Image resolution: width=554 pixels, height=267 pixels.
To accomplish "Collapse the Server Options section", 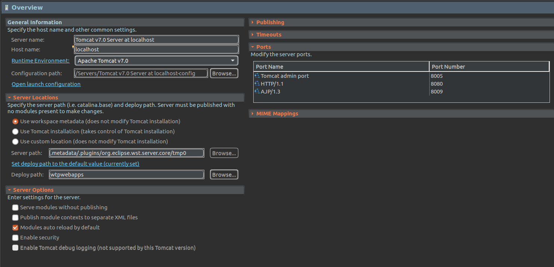I will point(9,190).
